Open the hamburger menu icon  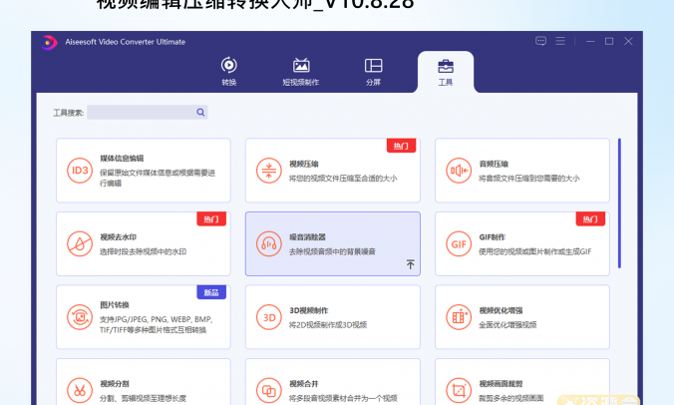point(560,41)
